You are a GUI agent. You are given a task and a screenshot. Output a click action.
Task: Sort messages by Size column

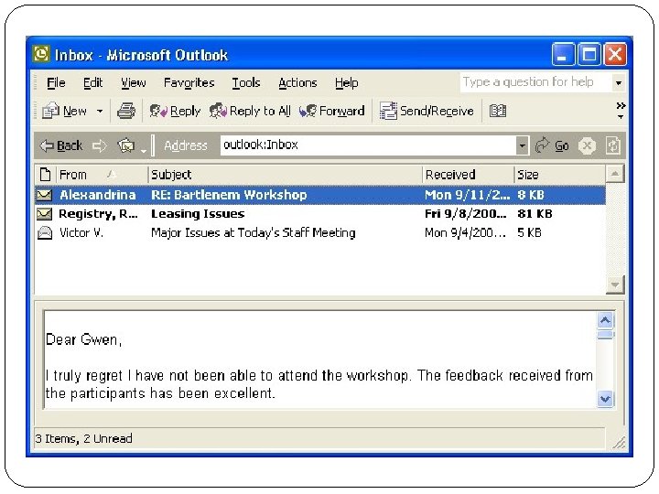(x=560, y=175)
